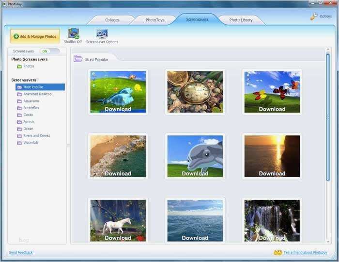
Task: Select the Animated Desktop category label
Action: point(38,94)
